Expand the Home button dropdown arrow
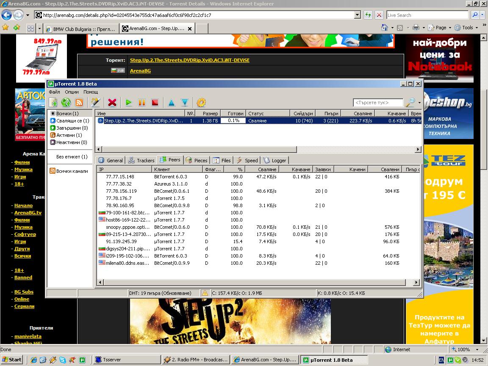This screenshot has height=366, width=488. [392, 28]
